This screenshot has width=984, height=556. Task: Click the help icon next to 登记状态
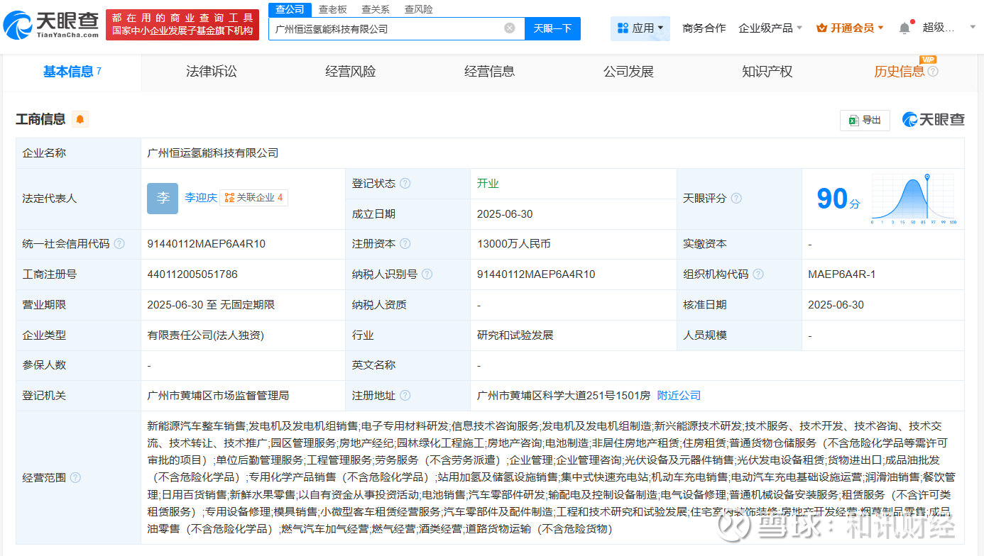click(405, 184)
